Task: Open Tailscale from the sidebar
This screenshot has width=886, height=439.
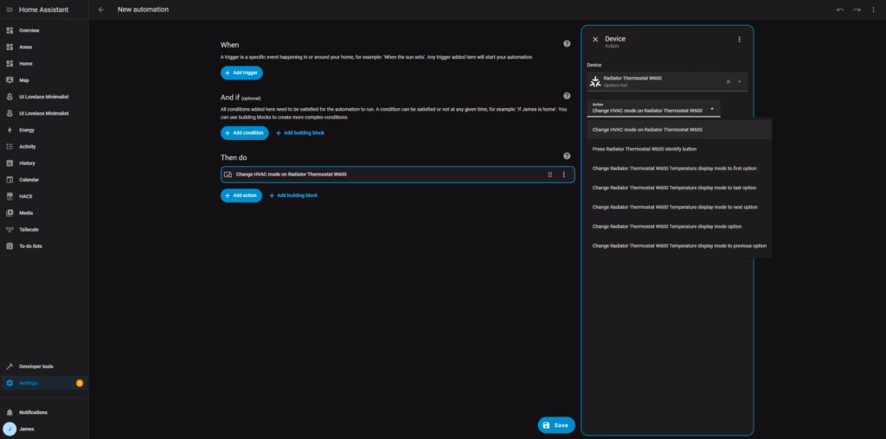Action: pos(29,229)
